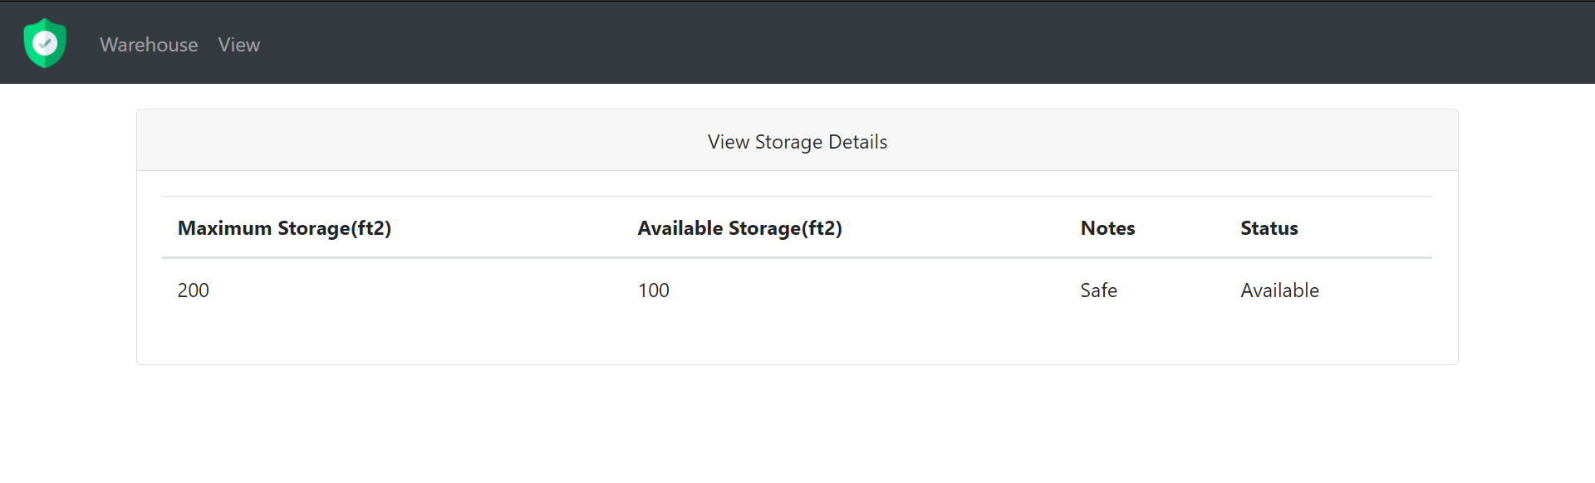Viewport: 1595px width, 483px height.
Task: Open the View menu in navbar
Action: pyautogui.click(x=239, y=45)
